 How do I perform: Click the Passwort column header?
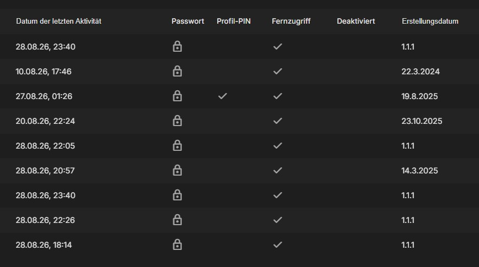coord(187,21)
